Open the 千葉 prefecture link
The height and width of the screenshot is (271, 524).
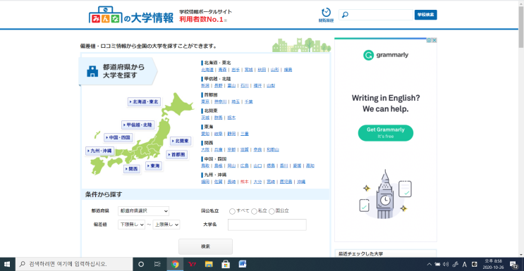(249, 101)
